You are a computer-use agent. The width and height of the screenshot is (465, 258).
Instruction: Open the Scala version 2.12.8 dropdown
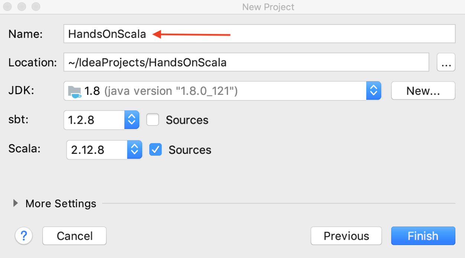[104, 150]
